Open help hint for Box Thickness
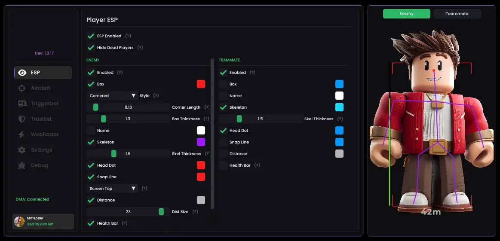 206,119
